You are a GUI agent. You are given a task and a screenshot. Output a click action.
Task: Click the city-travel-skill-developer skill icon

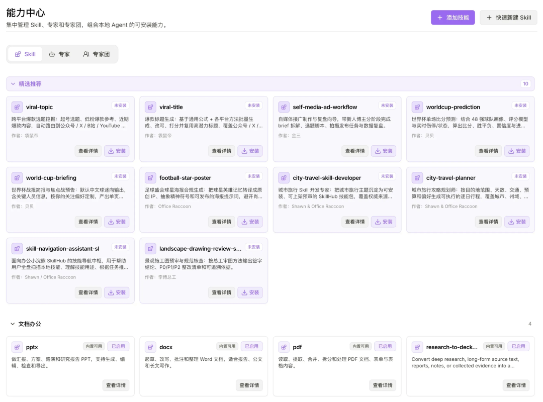[x=284, y=178]
